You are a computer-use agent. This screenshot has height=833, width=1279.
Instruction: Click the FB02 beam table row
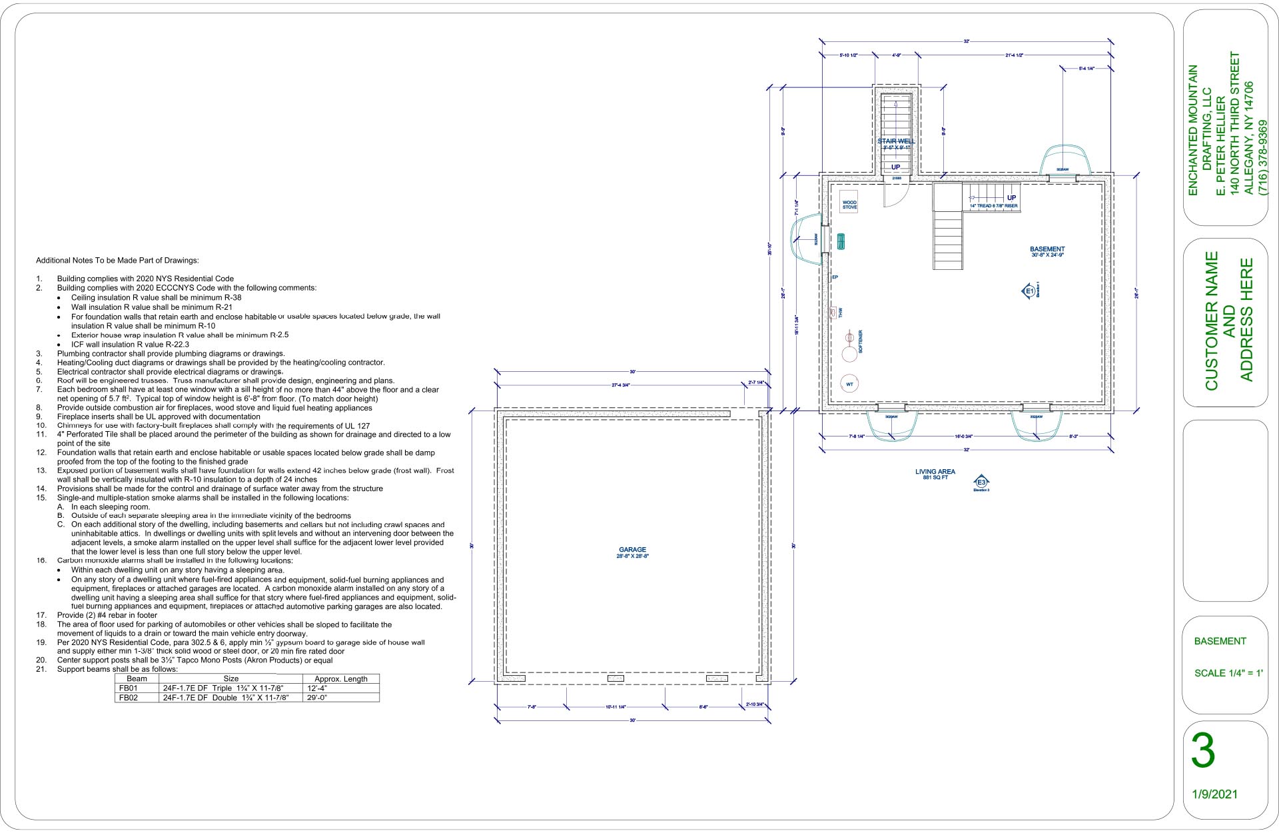[x=246, y=697]
